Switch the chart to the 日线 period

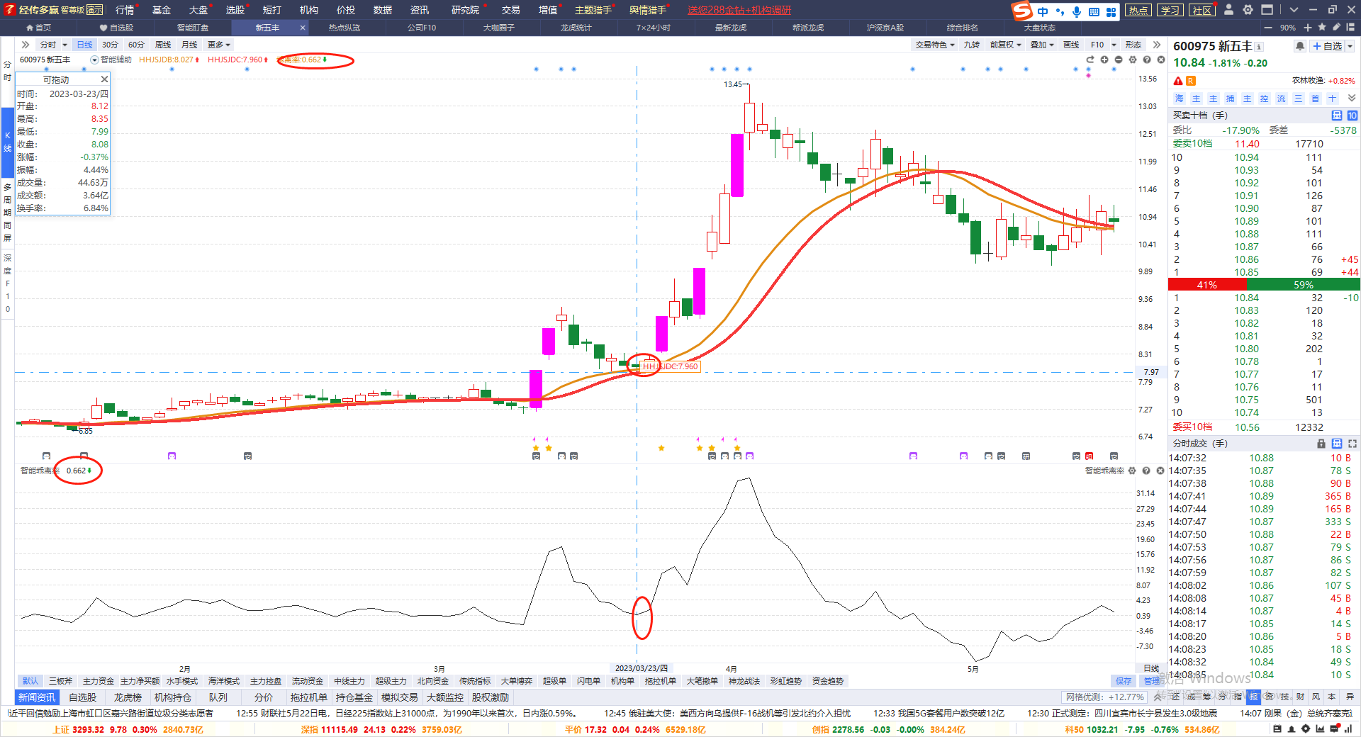tap(84, 45)
